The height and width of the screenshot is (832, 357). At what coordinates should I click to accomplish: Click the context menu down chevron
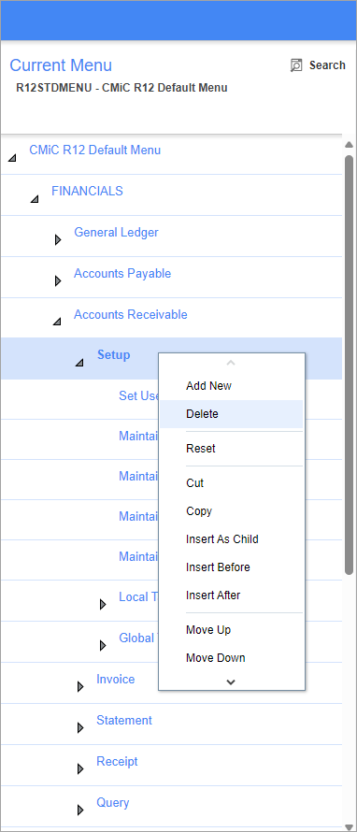click(x=231, y=681)
